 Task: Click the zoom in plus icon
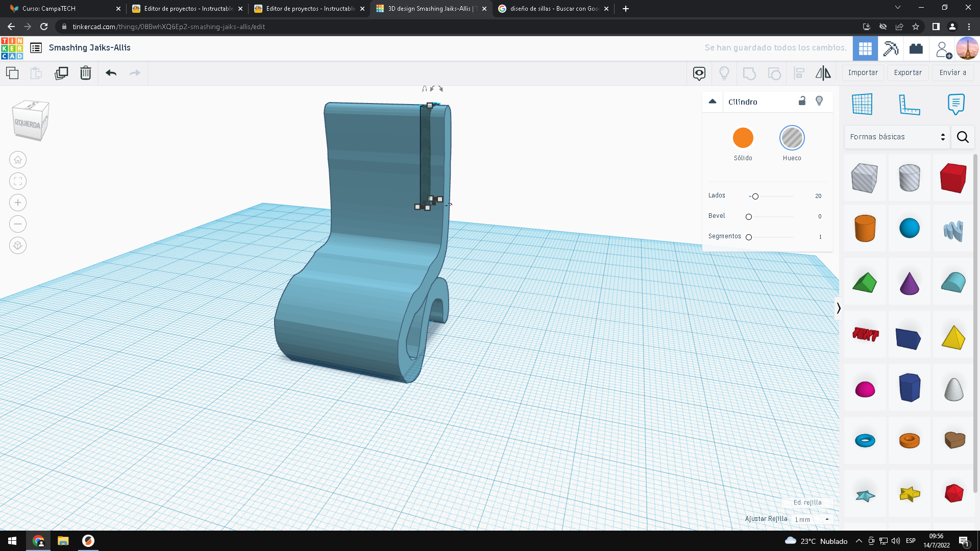18,203
